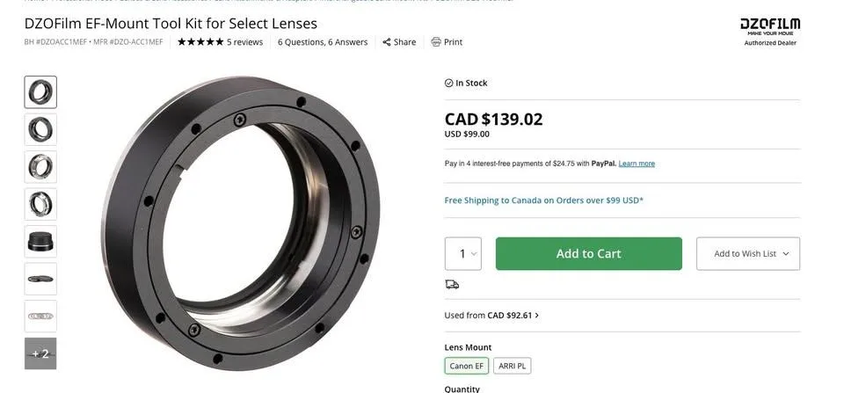Open Free Shipping to Canada offer link
844x393 pixels.
543,200
